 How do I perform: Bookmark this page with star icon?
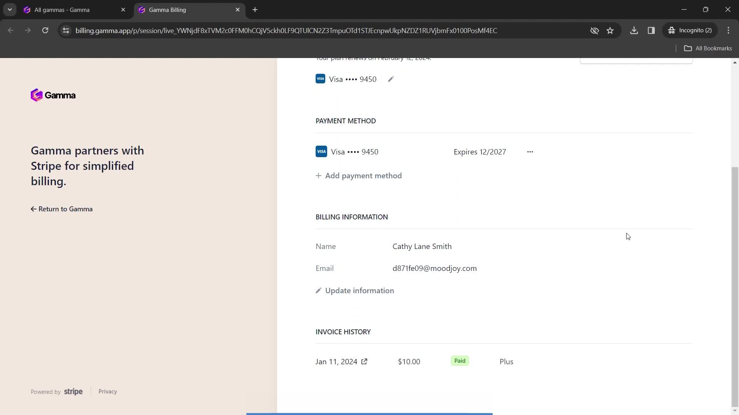pos(610,30)
